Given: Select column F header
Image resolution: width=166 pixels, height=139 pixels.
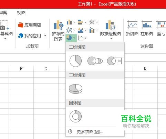Looking at the screenshot, I should pyautogui.click(x=21, y=69).
